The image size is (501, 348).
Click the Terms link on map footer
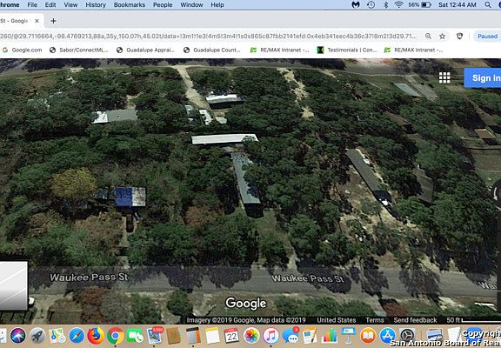(375, 320)
